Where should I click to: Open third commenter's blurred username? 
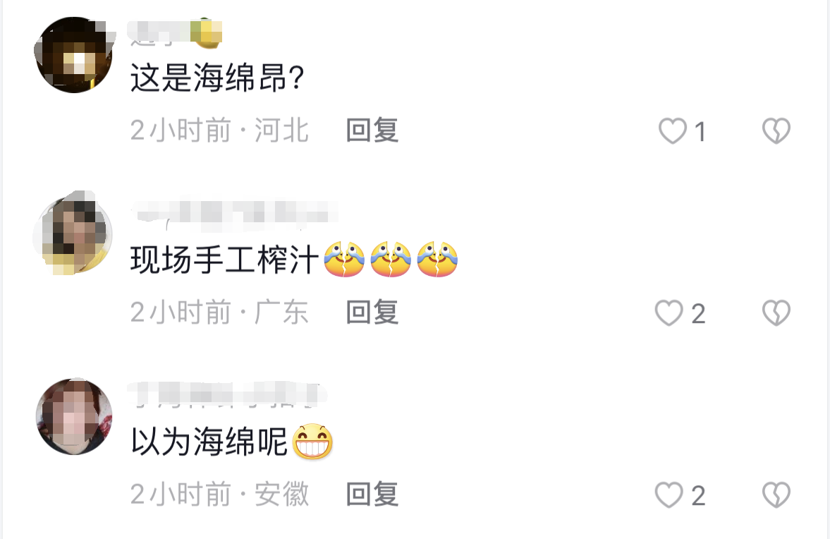coord(226,395)
